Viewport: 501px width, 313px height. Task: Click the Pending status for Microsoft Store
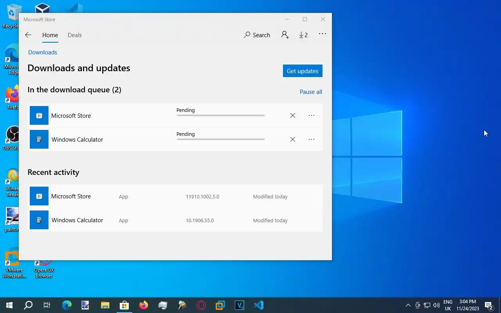(186, 110)
